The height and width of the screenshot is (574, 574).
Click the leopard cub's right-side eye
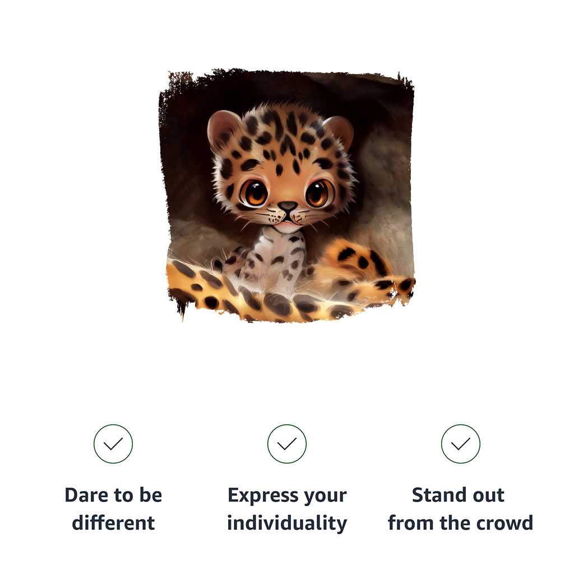point(317,193)
